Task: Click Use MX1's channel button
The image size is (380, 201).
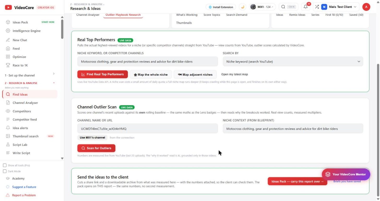Action: (x=92, y=138)
